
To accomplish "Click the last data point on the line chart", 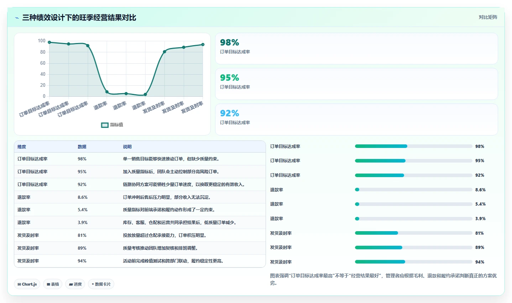I will point(203,44).
